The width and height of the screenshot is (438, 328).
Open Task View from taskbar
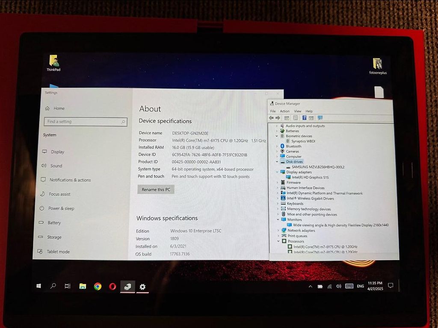tap(67, 286)
